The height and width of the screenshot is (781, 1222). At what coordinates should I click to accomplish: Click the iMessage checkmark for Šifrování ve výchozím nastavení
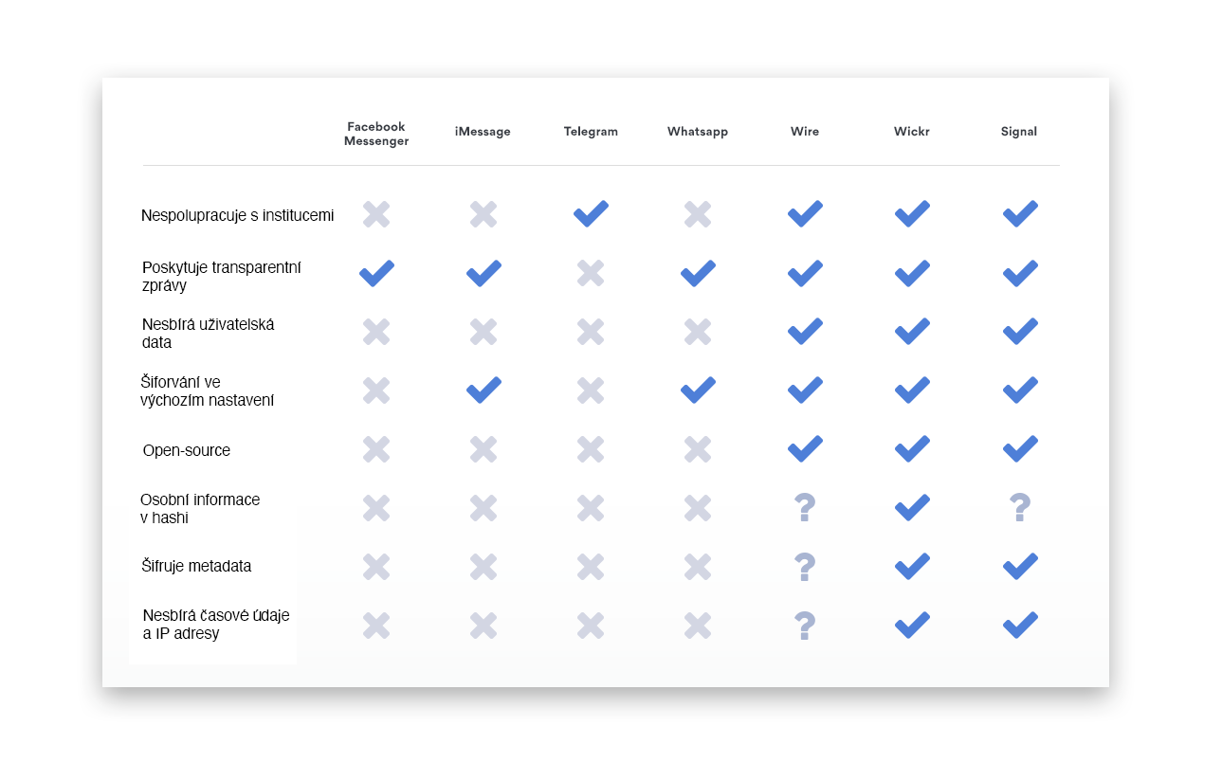pos(483,390)
